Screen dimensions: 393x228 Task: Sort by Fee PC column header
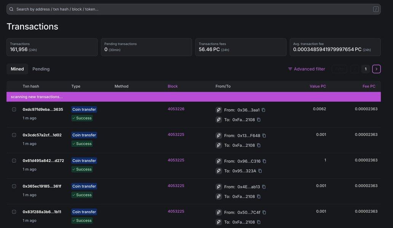(369, 86)
